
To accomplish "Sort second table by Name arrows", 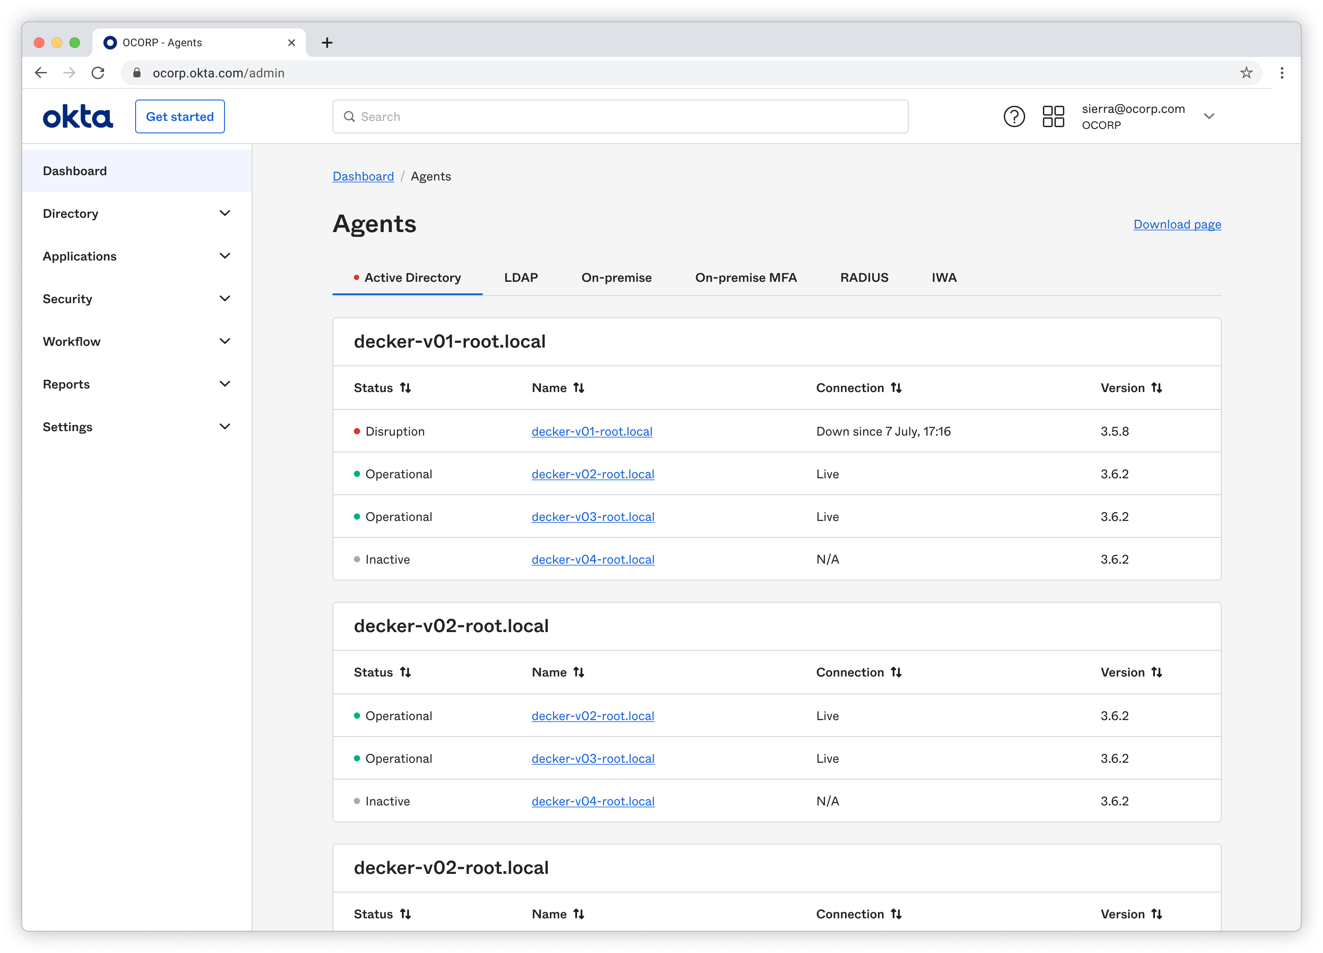I will [x=579, y=673].
